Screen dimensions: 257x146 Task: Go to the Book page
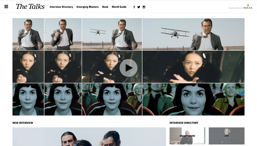(105, 7)
